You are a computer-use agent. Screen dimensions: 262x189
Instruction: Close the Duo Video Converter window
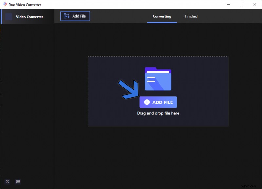[x=255, y=5]
